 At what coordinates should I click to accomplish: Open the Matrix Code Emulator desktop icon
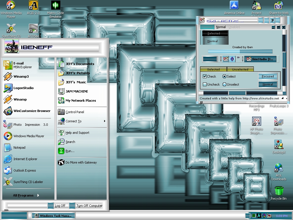pos(56,9)
